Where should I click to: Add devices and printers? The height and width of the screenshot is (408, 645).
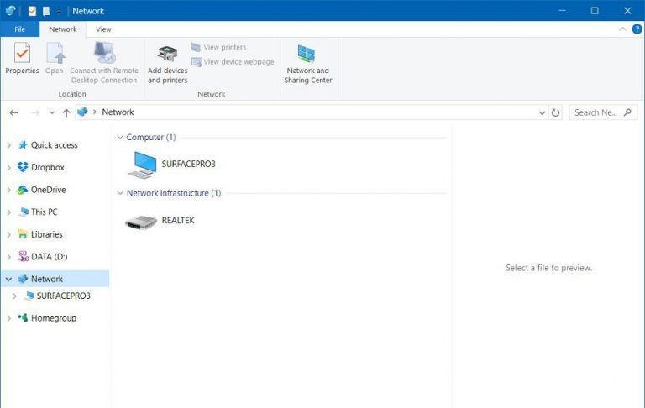167,63
